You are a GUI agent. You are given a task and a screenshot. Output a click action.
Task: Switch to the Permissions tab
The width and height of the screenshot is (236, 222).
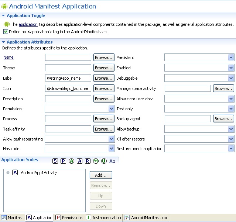pyautogui.click(x=69, y=218)
